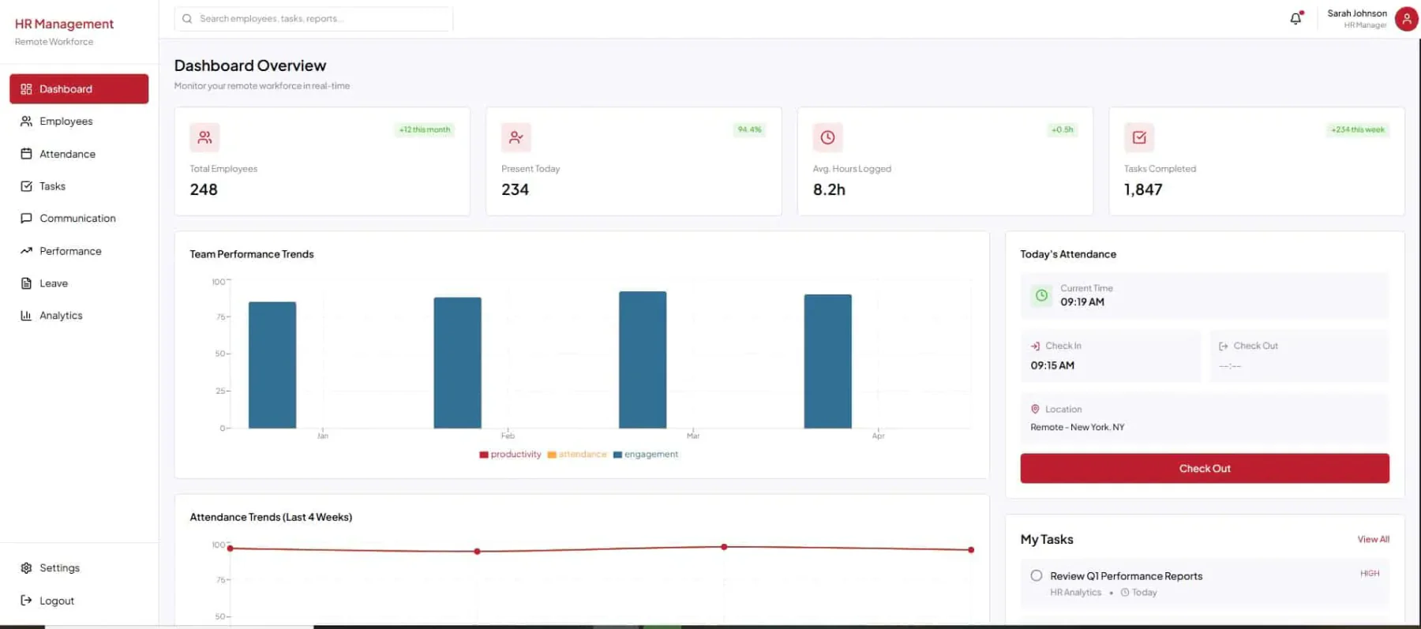The image size is (1421, 629).
Task: Click the Location pin icon
Action: [1035, 410]
